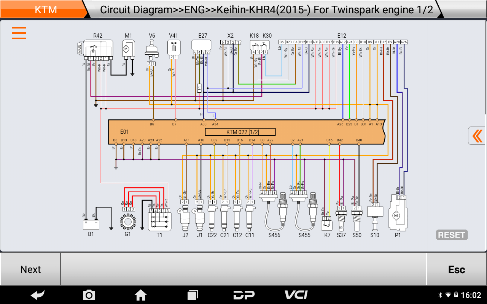Tap the Android back arrow icon
487x304 pixels.
pos(38,295)
